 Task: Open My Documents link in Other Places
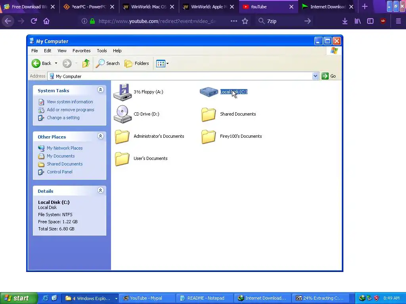(61, 156)
